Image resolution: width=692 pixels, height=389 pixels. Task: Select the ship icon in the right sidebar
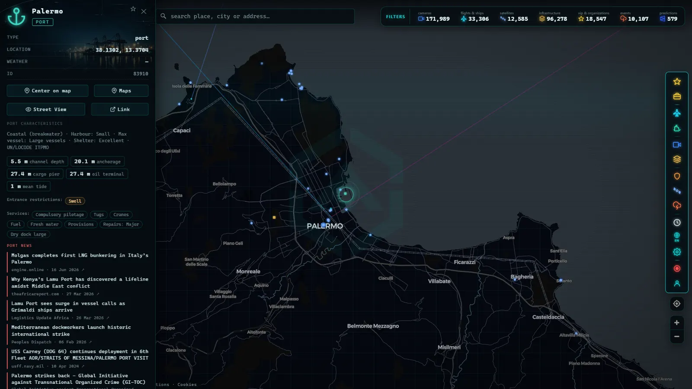pos(677,128)
